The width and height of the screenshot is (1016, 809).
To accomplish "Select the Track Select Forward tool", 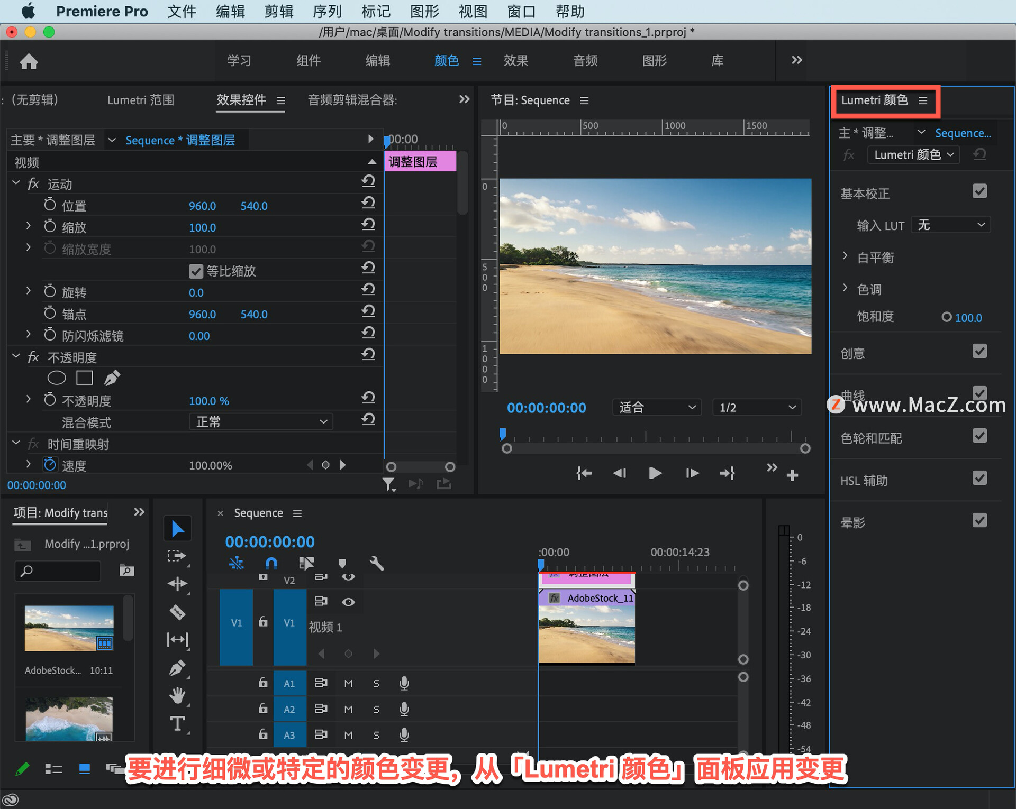I will (177, 556).
